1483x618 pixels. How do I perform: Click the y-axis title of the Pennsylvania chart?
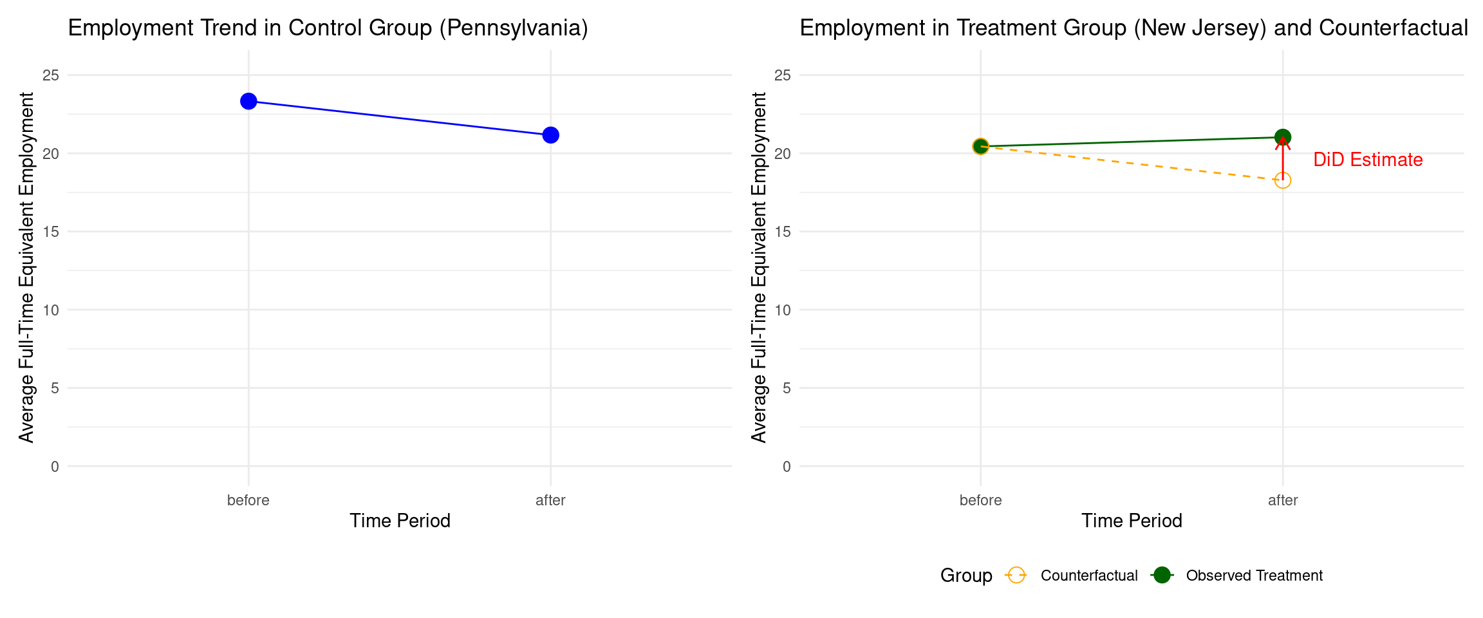point(26,267)
